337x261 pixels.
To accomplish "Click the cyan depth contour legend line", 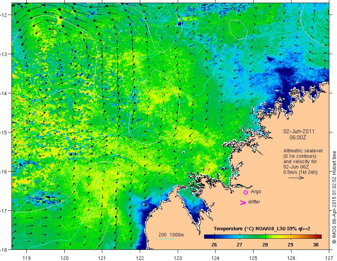I will pyautogui.click(x=166, y=239).
